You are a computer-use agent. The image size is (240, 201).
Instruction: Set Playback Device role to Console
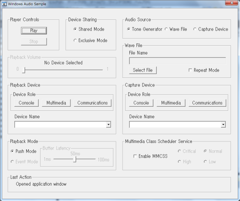26,103
